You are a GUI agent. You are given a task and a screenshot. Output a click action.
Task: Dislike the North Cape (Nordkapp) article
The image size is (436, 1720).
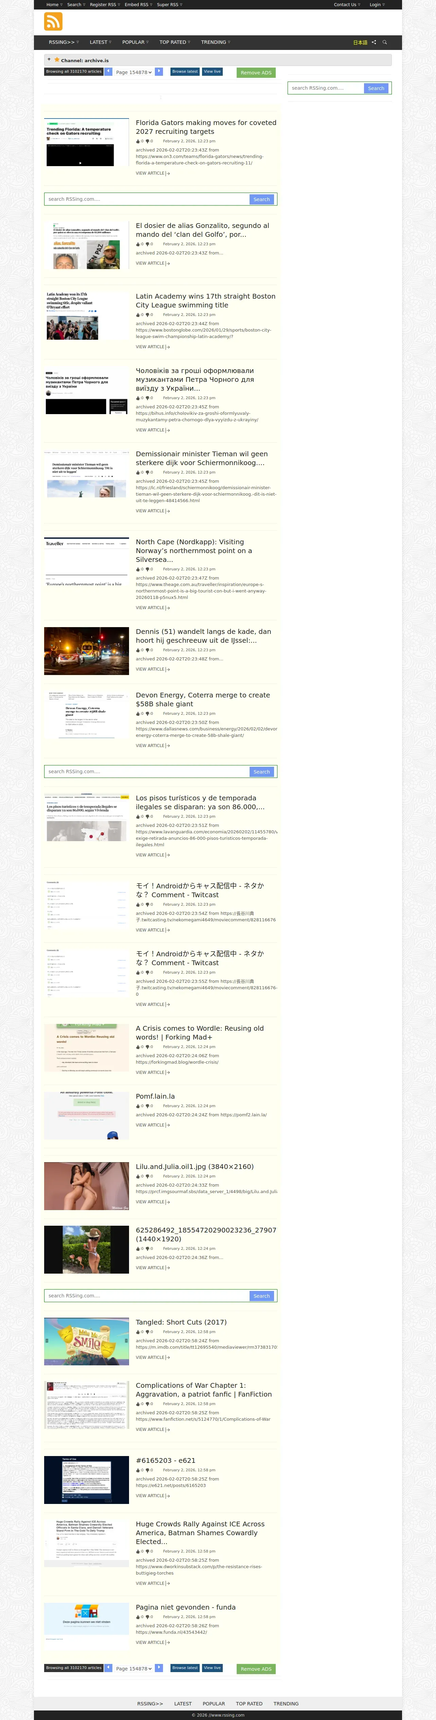click(x=148, y=570)
